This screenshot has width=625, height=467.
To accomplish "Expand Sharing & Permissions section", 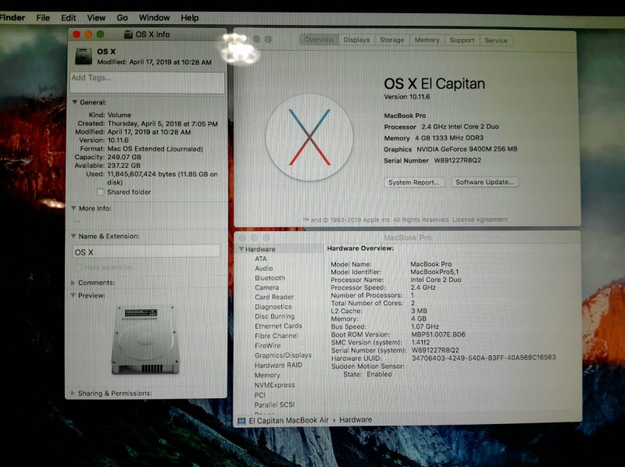I will point(73,394).
